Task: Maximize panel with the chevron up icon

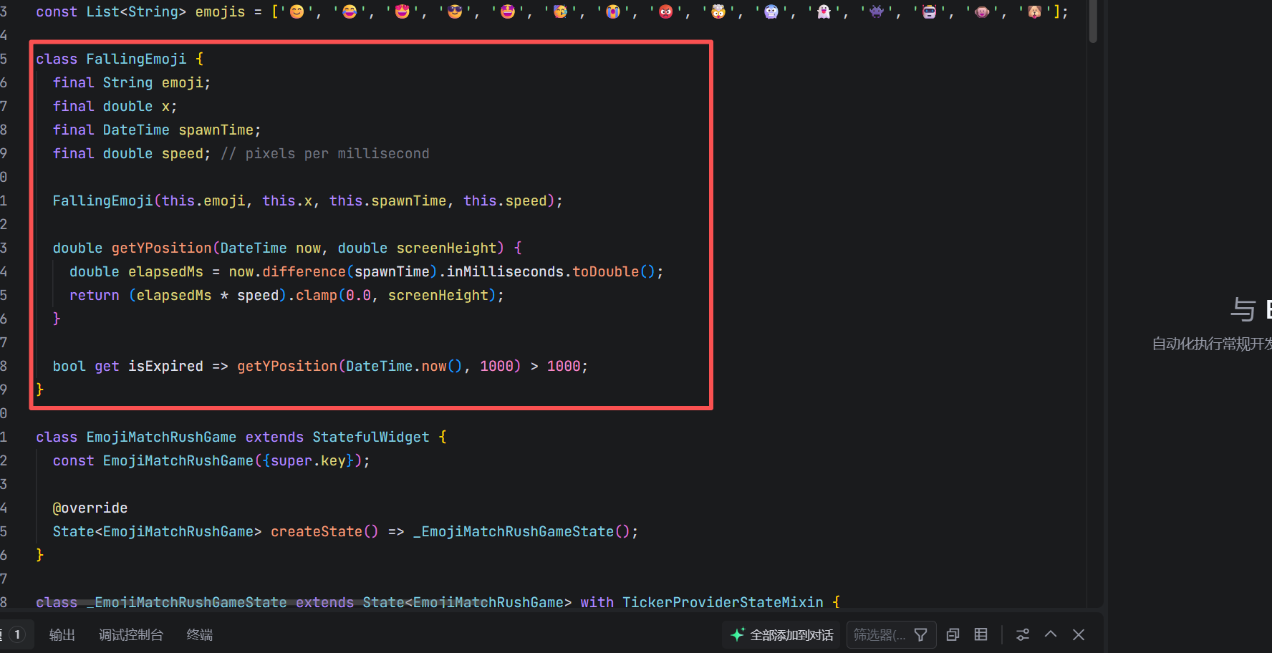Action: (x=1051, y=634)
